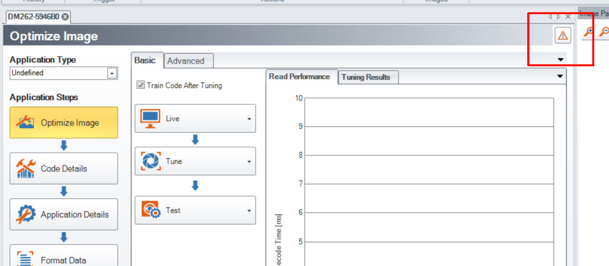Click the zoom in magnifier icon
Image resolution: width=609 pixels, height=266 pixels.
[x=588, y=32]
